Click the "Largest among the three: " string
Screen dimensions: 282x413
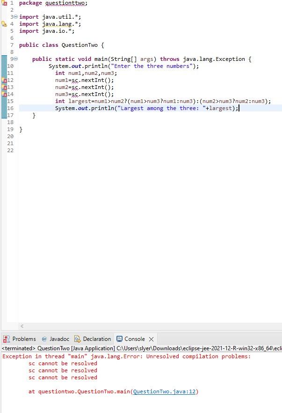[161, 108]
